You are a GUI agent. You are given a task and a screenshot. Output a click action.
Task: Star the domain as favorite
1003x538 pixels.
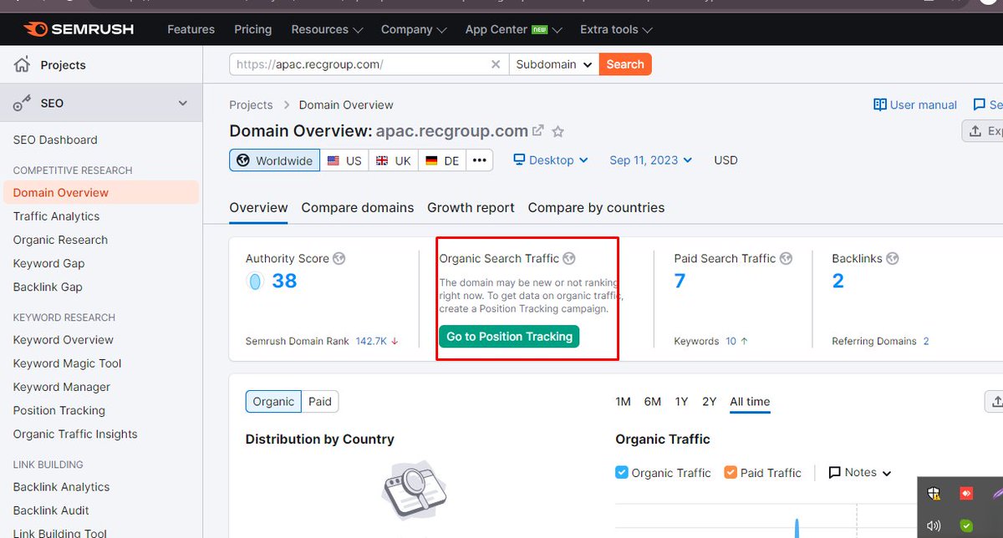click(558, 131)
